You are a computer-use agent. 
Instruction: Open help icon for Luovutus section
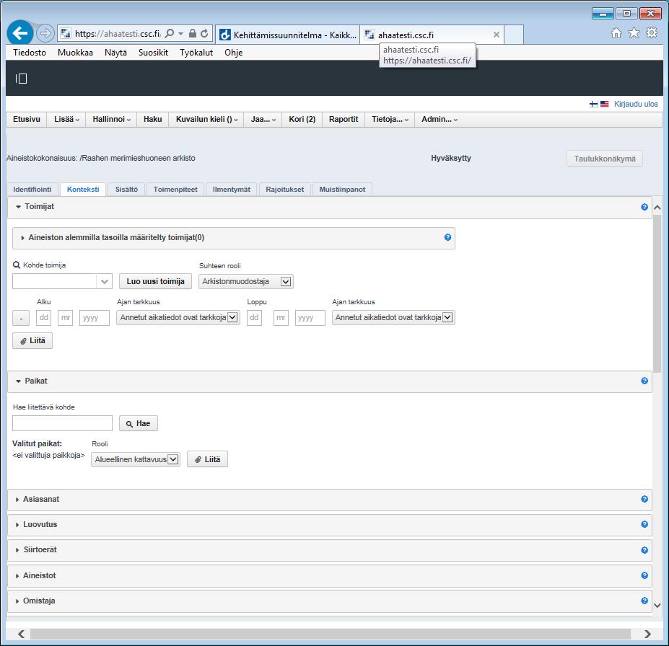(644, 525)
